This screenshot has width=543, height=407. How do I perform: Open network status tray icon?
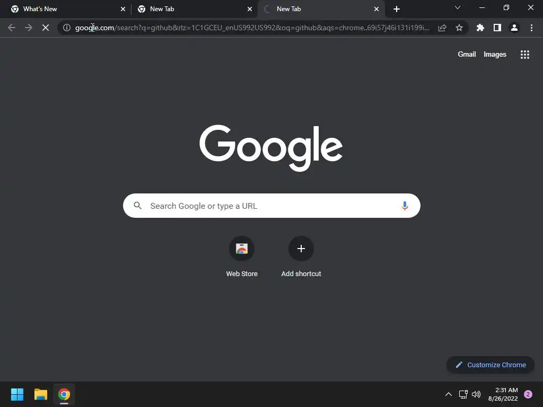tap(463, 394)
